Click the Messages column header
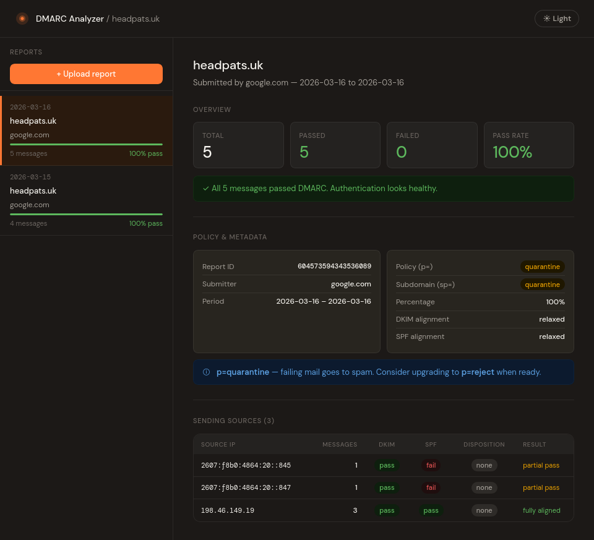The height and width of the screenshot is (540, 594). (340, 444)
